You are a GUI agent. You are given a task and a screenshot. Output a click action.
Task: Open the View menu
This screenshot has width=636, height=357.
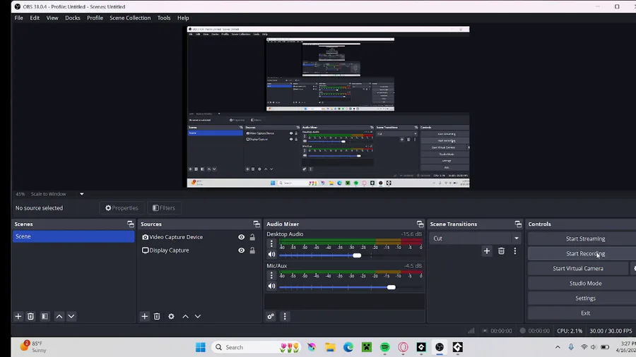(x=52, y=18)
